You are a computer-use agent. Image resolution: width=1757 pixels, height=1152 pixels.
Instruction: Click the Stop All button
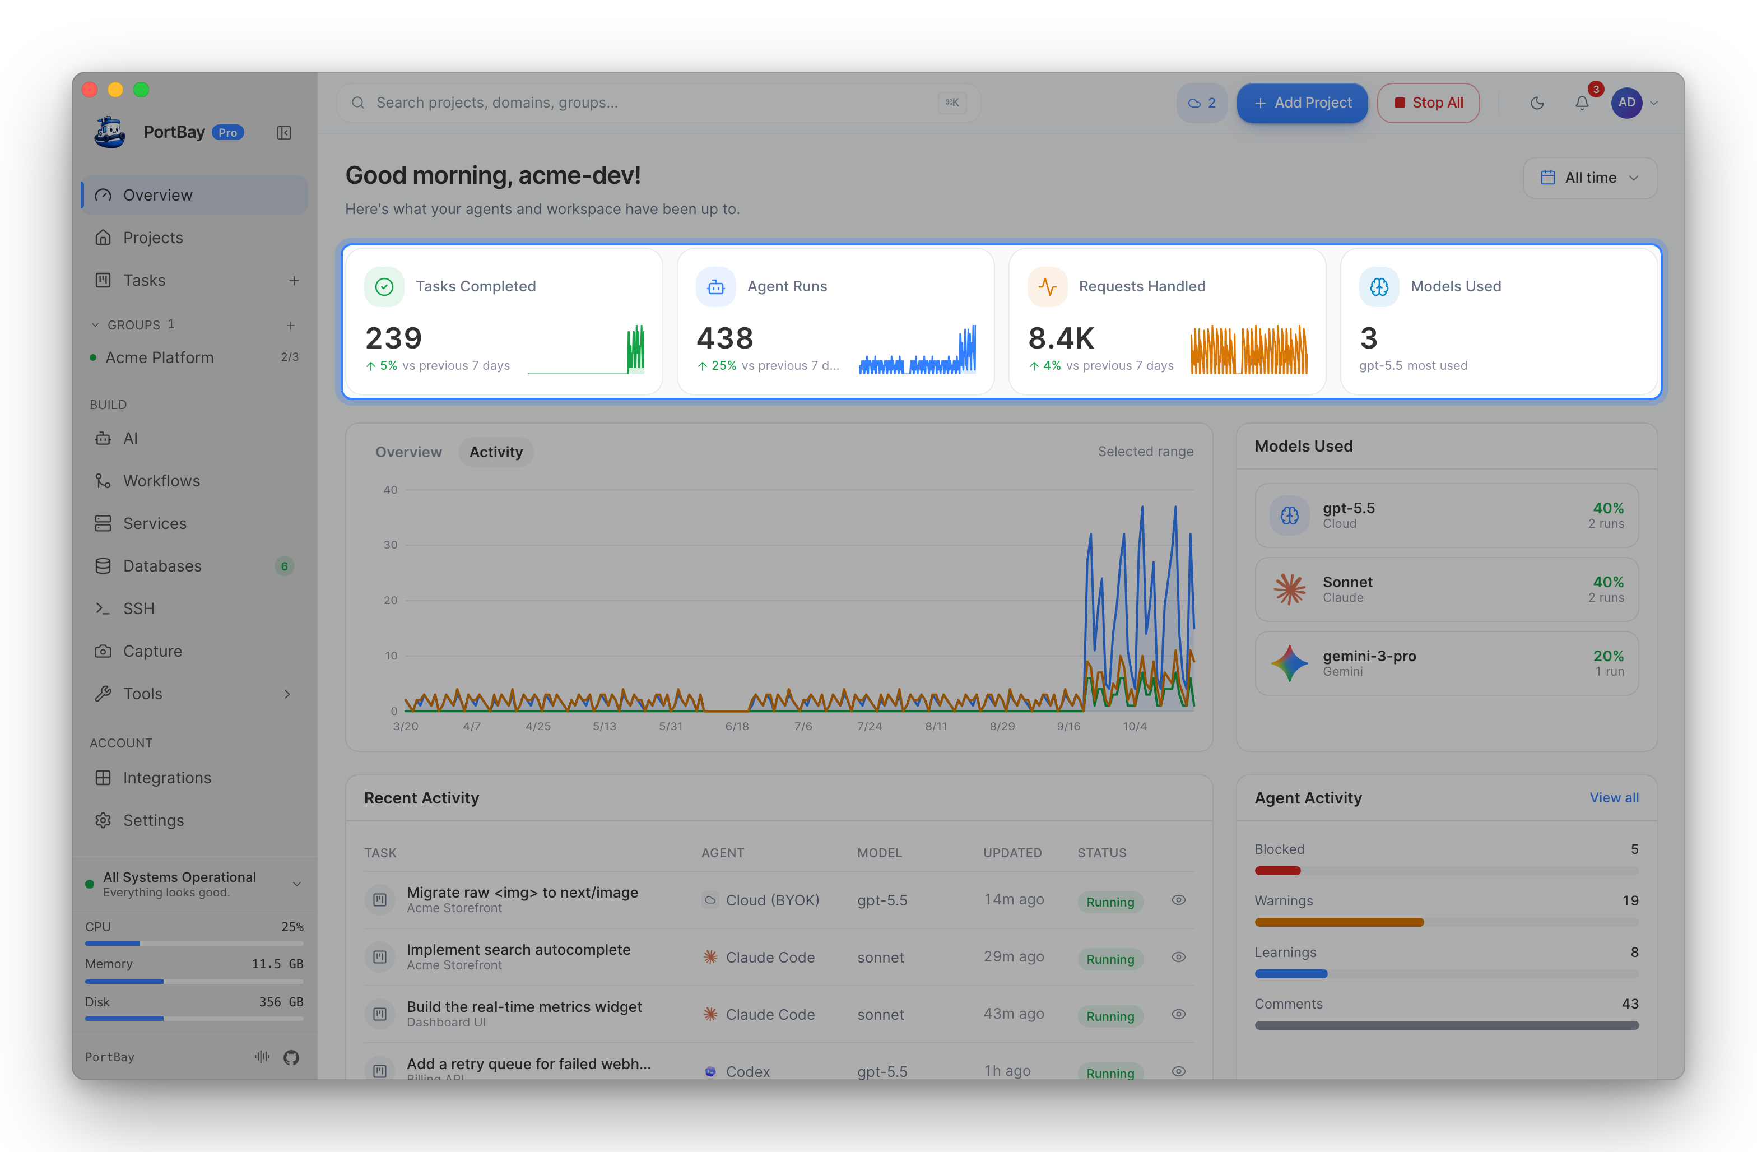pos(1428,104)
